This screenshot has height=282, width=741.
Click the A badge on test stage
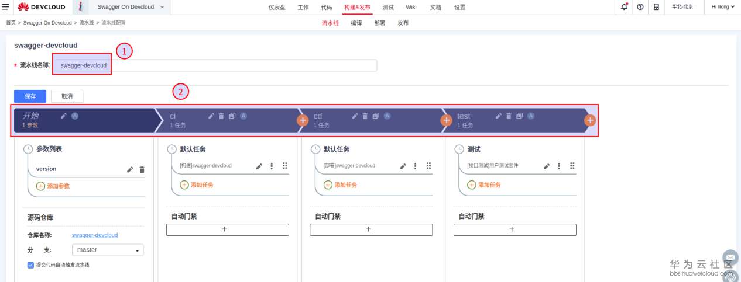click(531, 116)
